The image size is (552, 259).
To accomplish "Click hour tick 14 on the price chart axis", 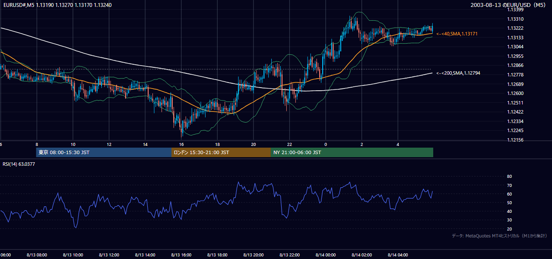I will pyautogui.click(x=145, y=145).
